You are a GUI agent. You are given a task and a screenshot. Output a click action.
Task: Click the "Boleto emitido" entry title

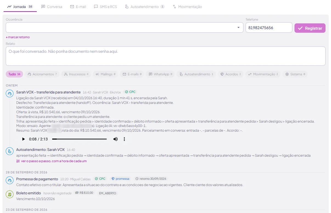pos(29,193)
